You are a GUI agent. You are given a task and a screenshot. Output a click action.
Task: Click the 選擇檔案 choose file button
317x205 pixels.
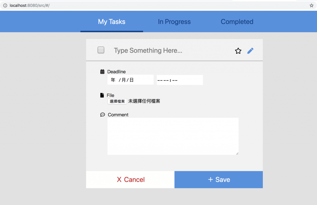point(117,101)
